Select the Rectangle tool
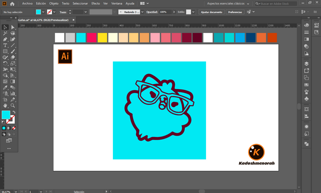321x193 pixels. (x=5, y=51)
